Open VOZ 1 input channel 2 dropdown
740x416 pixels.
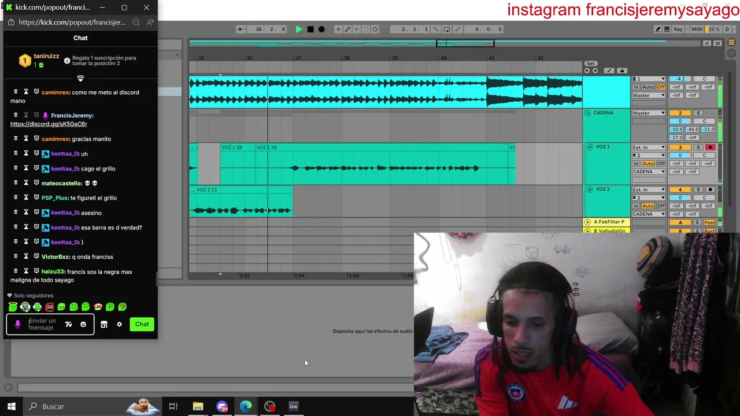point(649,155)
